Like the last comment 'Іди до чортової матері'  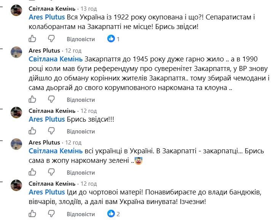click(32, 214)
